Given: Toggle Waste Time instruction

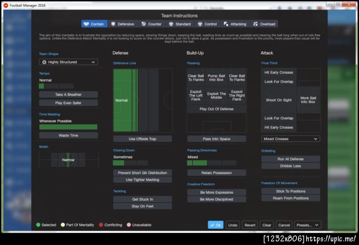Looking at the screenshot, I should tap(68, 135).
